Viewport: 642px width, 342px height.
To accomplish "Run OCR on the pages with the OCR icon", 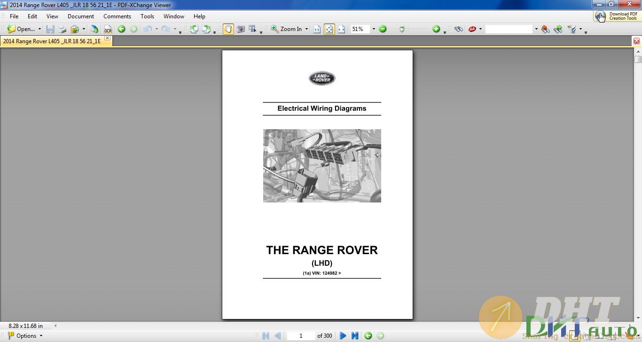I will tap(108, 29).
